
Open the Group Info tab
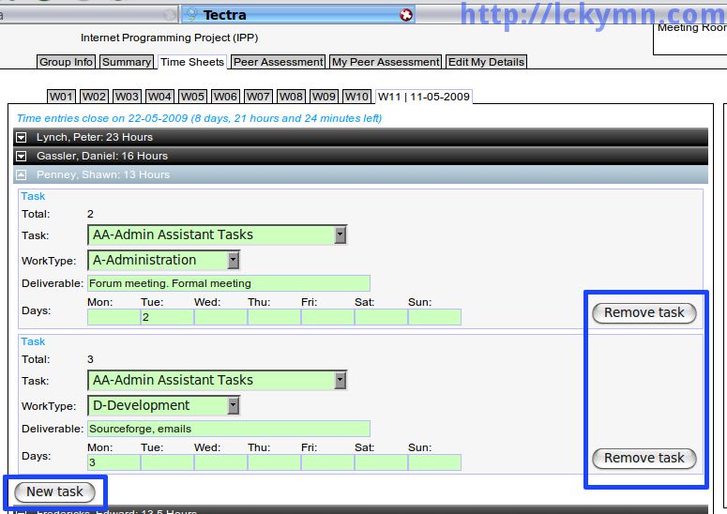point(66,62)
